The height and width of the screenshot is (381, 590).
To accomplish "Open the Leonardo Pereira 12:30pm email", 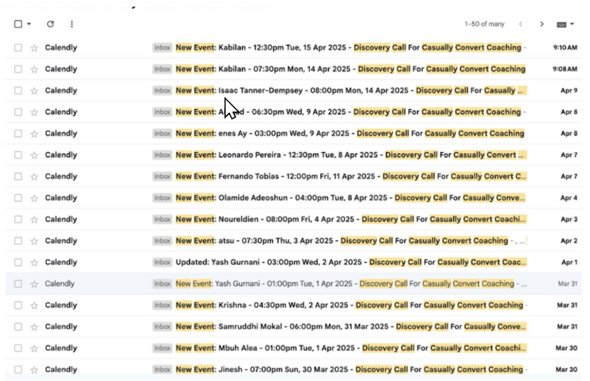I will (293, 155).
